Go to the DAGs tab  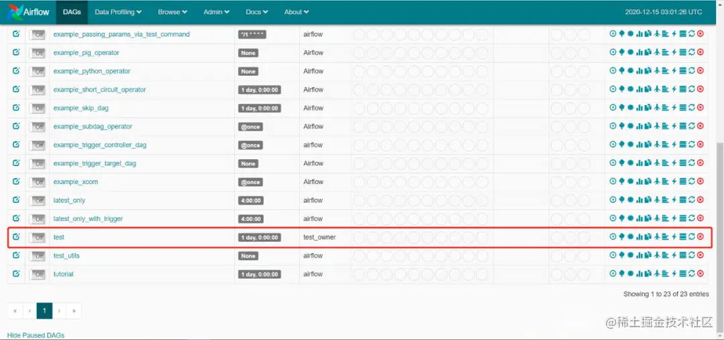click(x=72, y=12)
